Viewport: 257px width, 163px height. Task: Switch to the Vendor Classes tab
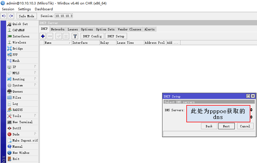(130, 29)
